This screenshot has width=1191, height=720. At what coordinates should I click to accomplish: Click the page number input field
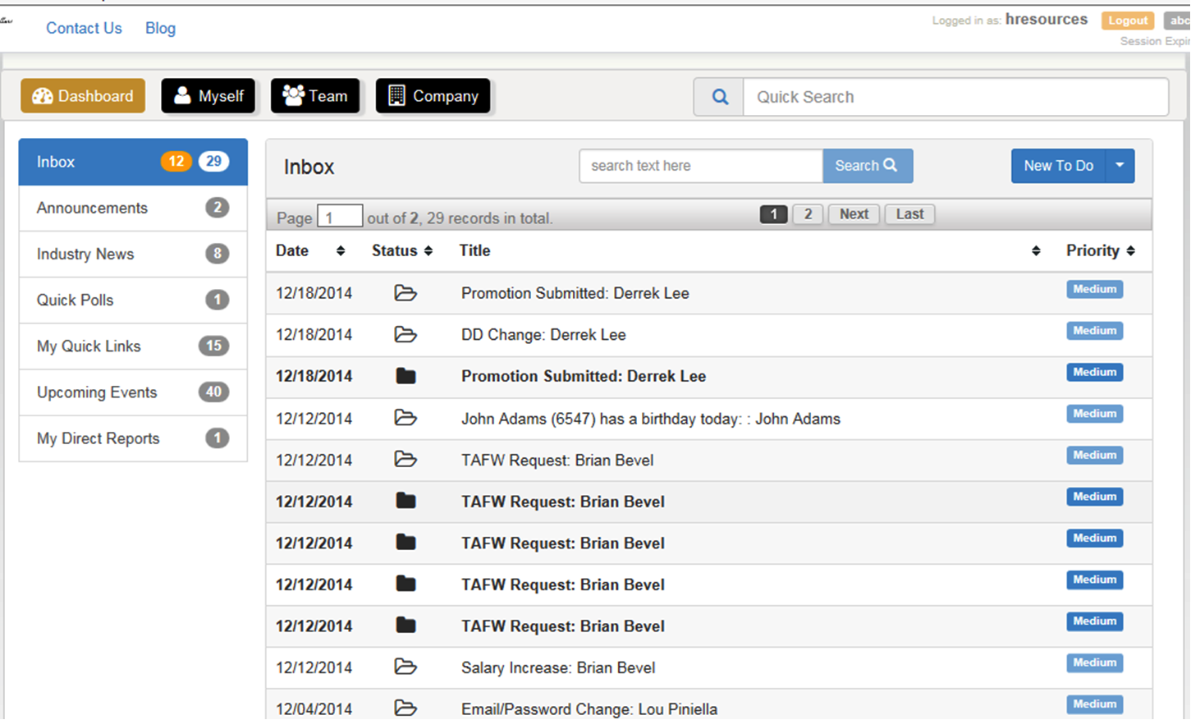click(340, 215)
